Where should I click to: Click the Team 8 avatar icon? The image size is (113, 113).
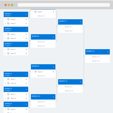click(8, 19)
